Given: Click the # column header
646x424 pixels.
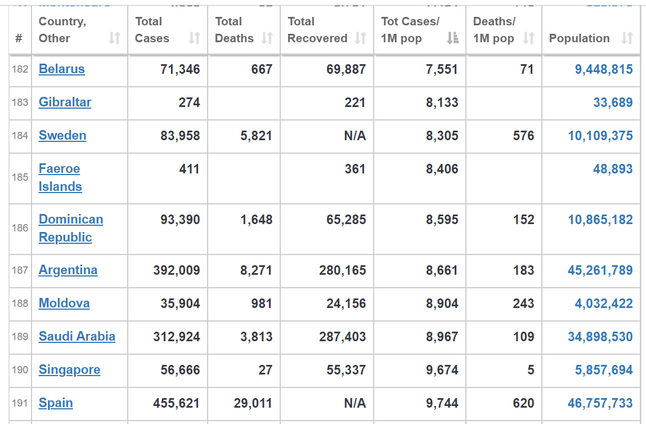Looking at the screenshot, I should click(19, 38).
